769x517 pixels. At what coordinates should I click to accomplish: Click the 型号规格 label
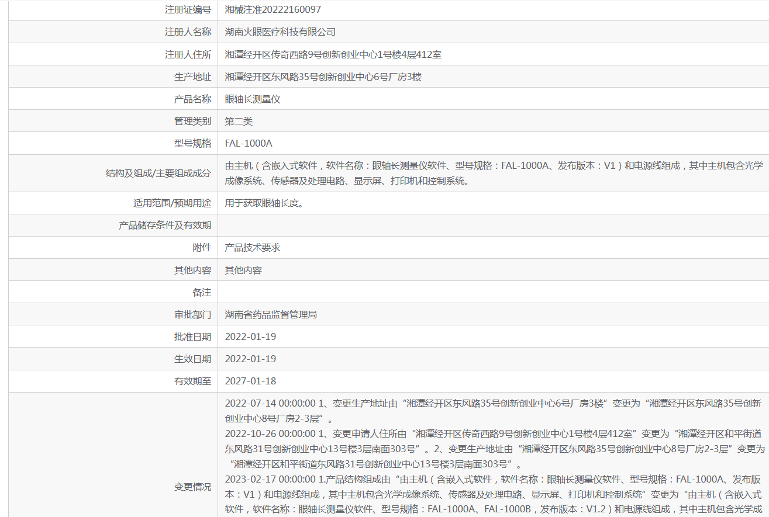(192, 143)
